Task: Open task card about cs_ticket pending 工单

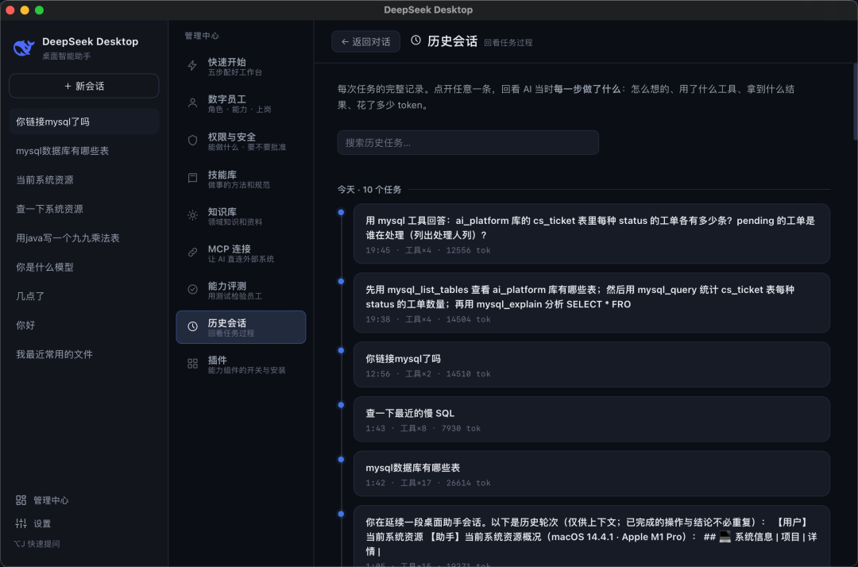Action: pyautogui.click(x=592, y=234)
